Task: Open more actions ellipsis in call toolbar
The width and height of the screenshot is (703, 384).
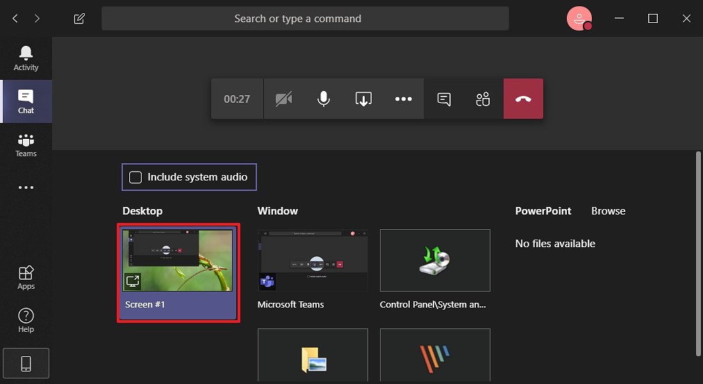Action: [404, 99]
